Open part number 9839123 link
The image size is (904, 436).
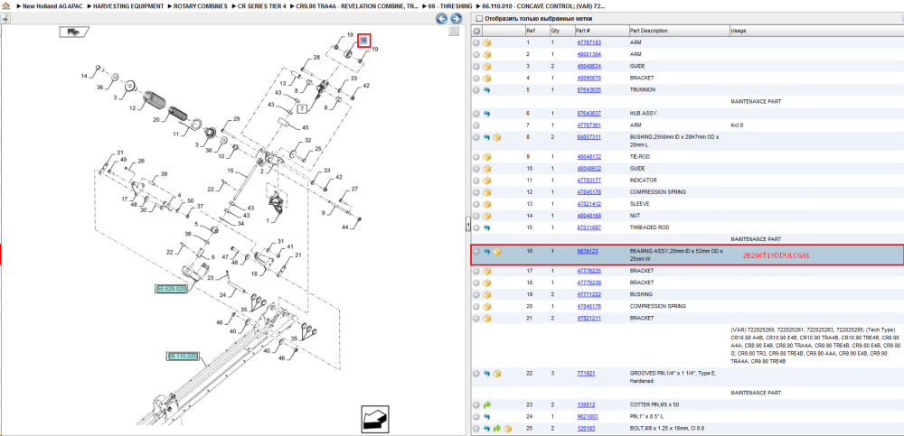pyautogui.click(x=587, y=252)
